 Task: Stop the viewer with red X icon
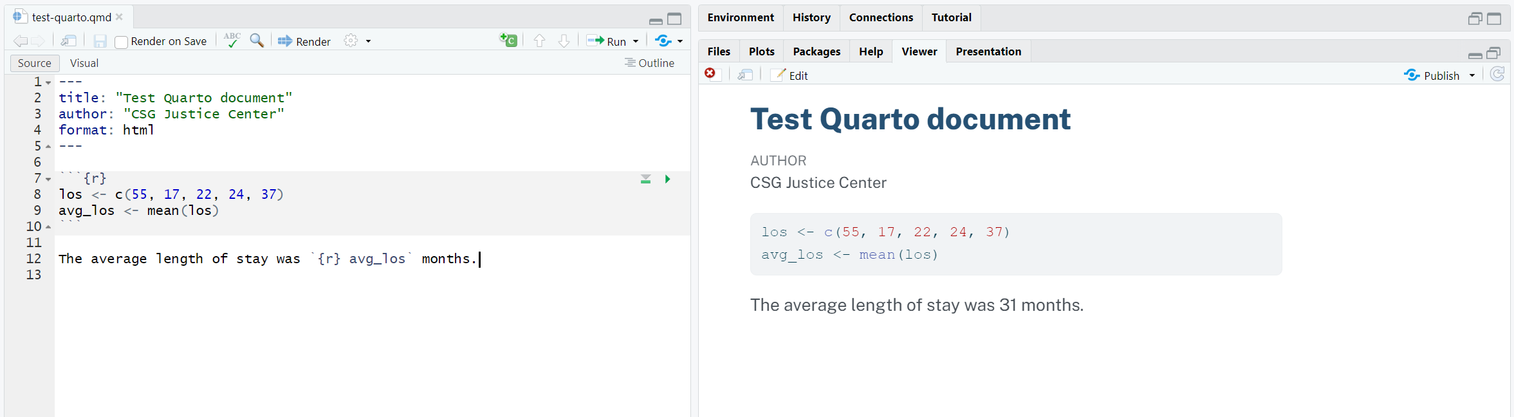[x=710, y=73]
